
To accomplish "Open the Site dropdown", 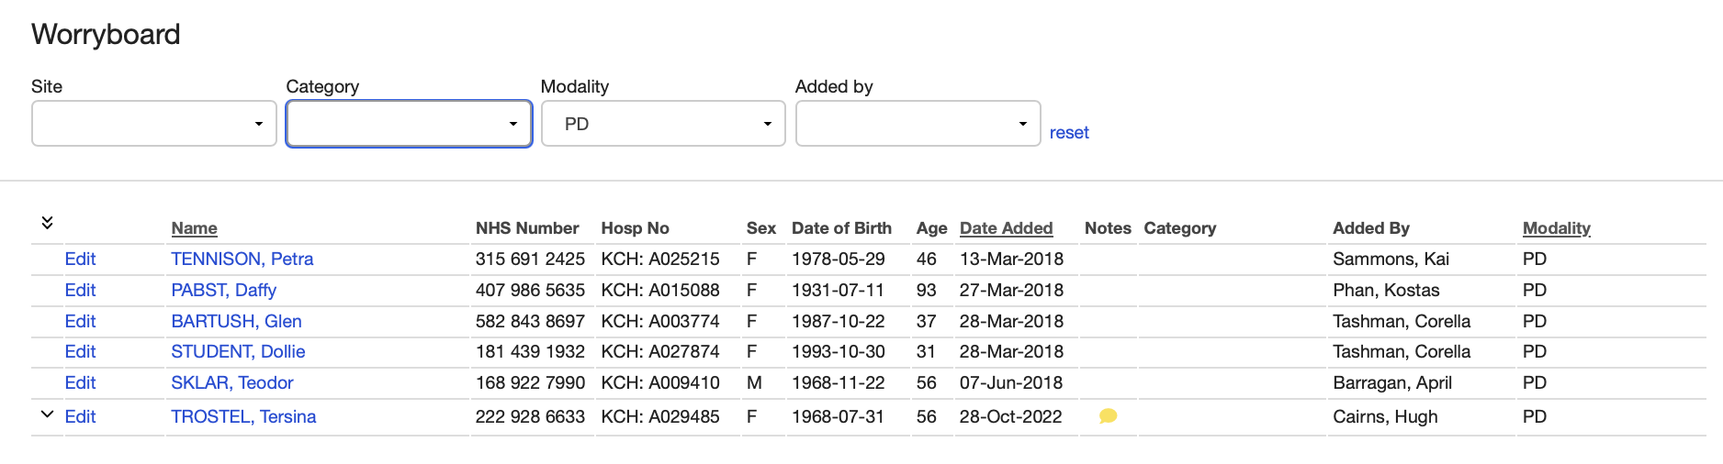I will pyautogui.click(x=154, y=124).
